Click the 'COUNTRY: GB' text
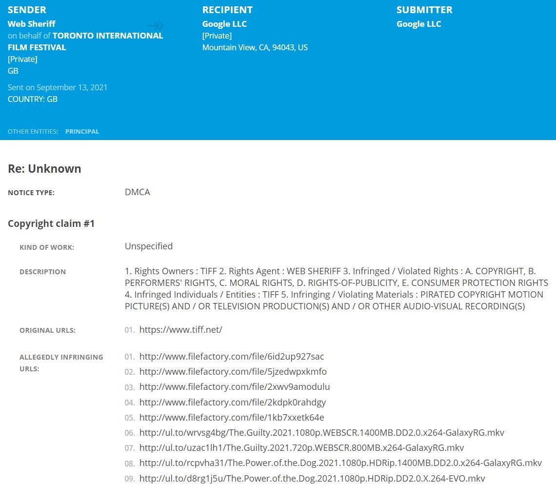This screenshot has height=485, width=556. click(x=33, y=99)
